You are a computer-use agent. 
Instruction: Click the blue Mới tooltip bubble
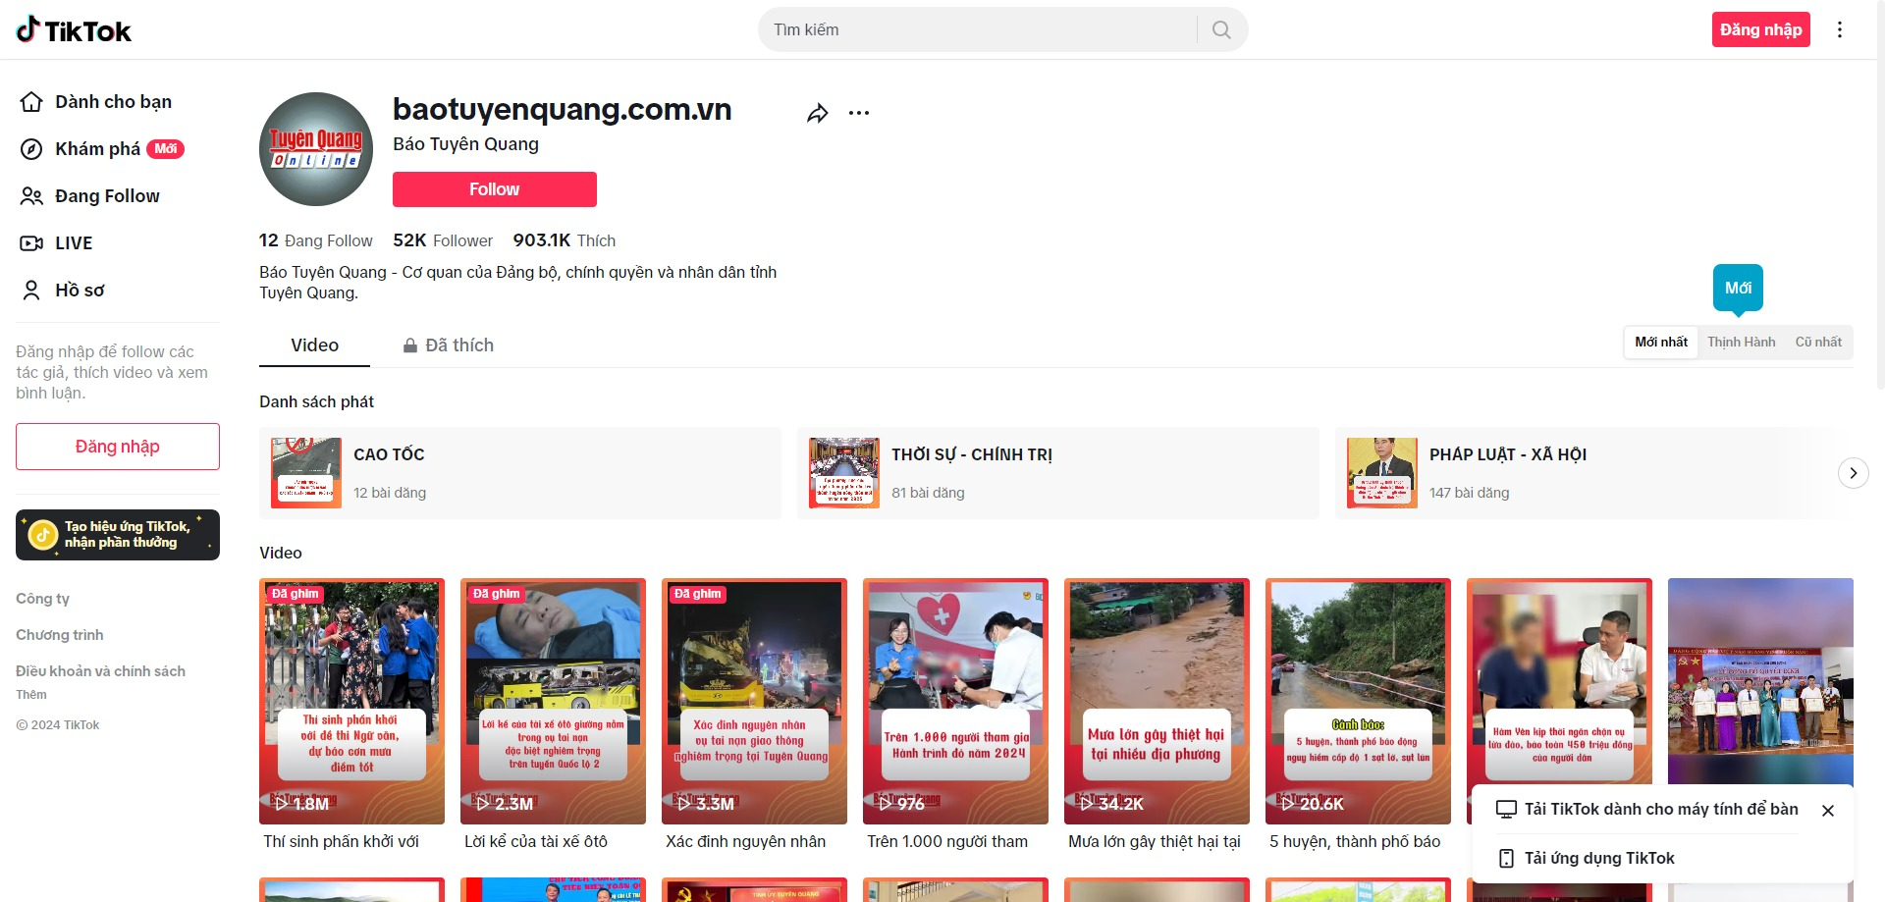[x=1738, y=289]
